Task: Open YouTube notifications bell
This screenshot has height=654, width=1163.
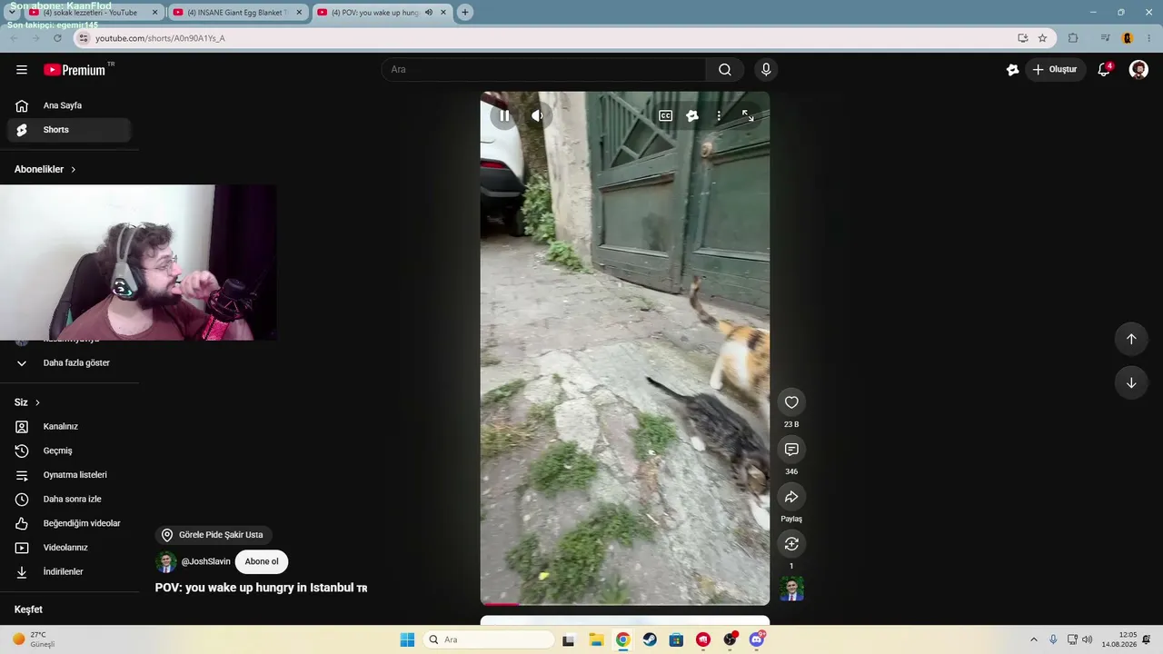Action: click(x=1105, y=70)
